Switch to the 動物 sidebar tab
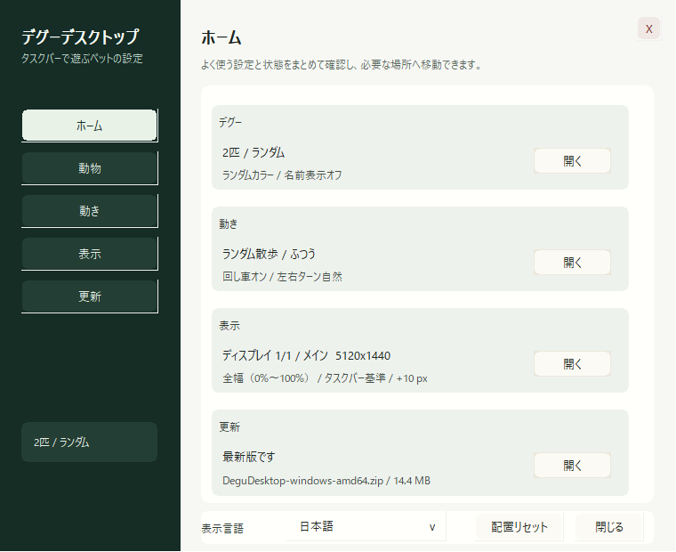Image resolution: width=676 pixels, height=552 pixels. point(89,168)
